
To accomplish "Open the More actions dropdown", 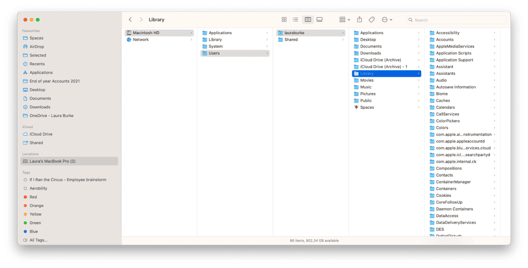I will (x=386, y=19).
